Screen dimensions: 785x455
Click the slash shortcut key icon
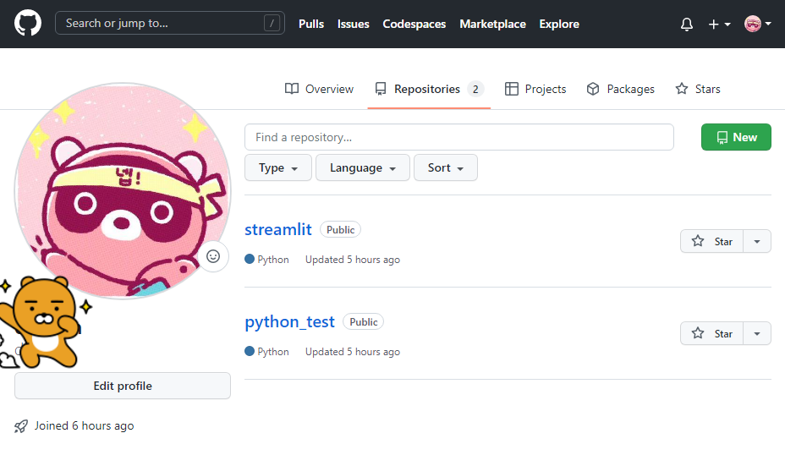tap(272, 23)
